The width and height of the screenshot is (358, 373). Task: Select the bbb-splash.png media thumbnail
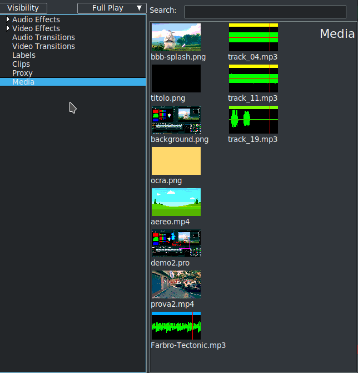[176, 37]
